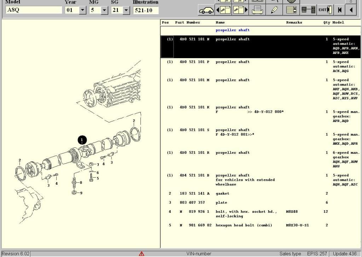Select bolt part number N 019 926 1
Image resolution: width=362 pixels, height=257 pixels.
point(194,212)
